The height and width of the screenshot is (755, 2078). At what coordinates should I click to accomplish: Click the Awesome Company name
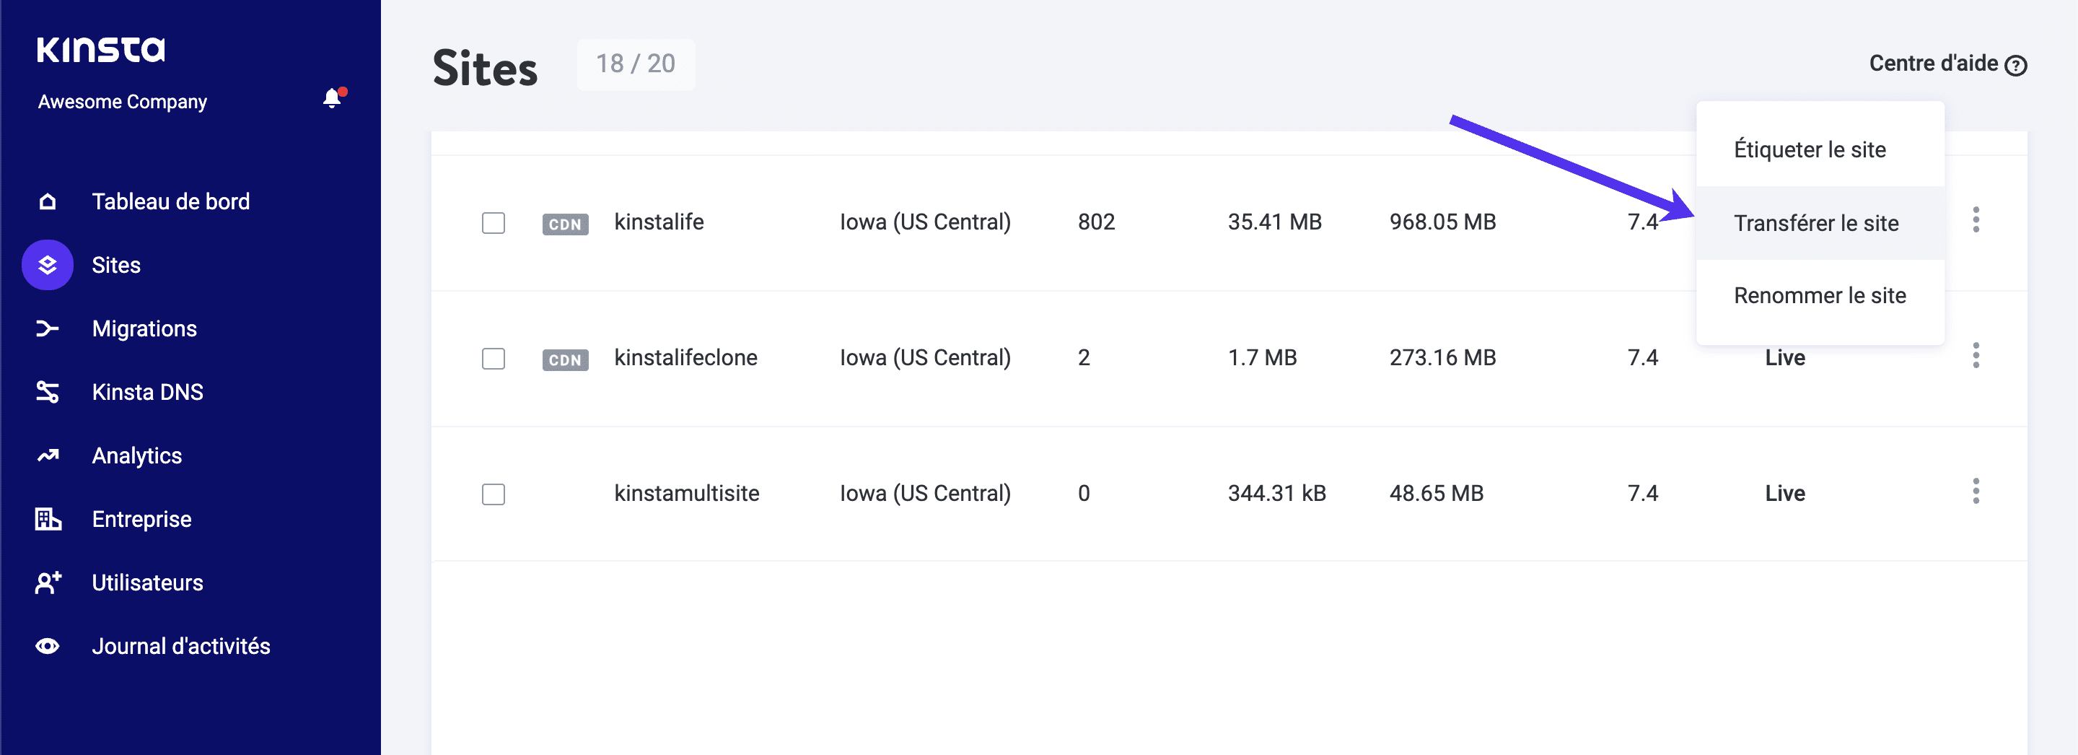123,102
